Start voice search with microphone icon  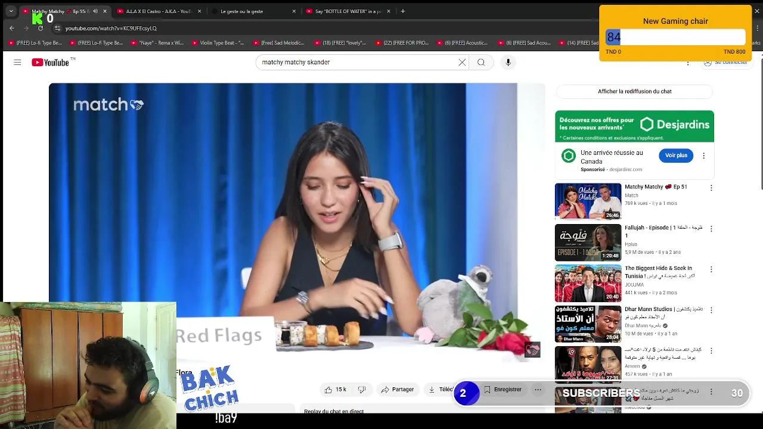click(508, 62)
